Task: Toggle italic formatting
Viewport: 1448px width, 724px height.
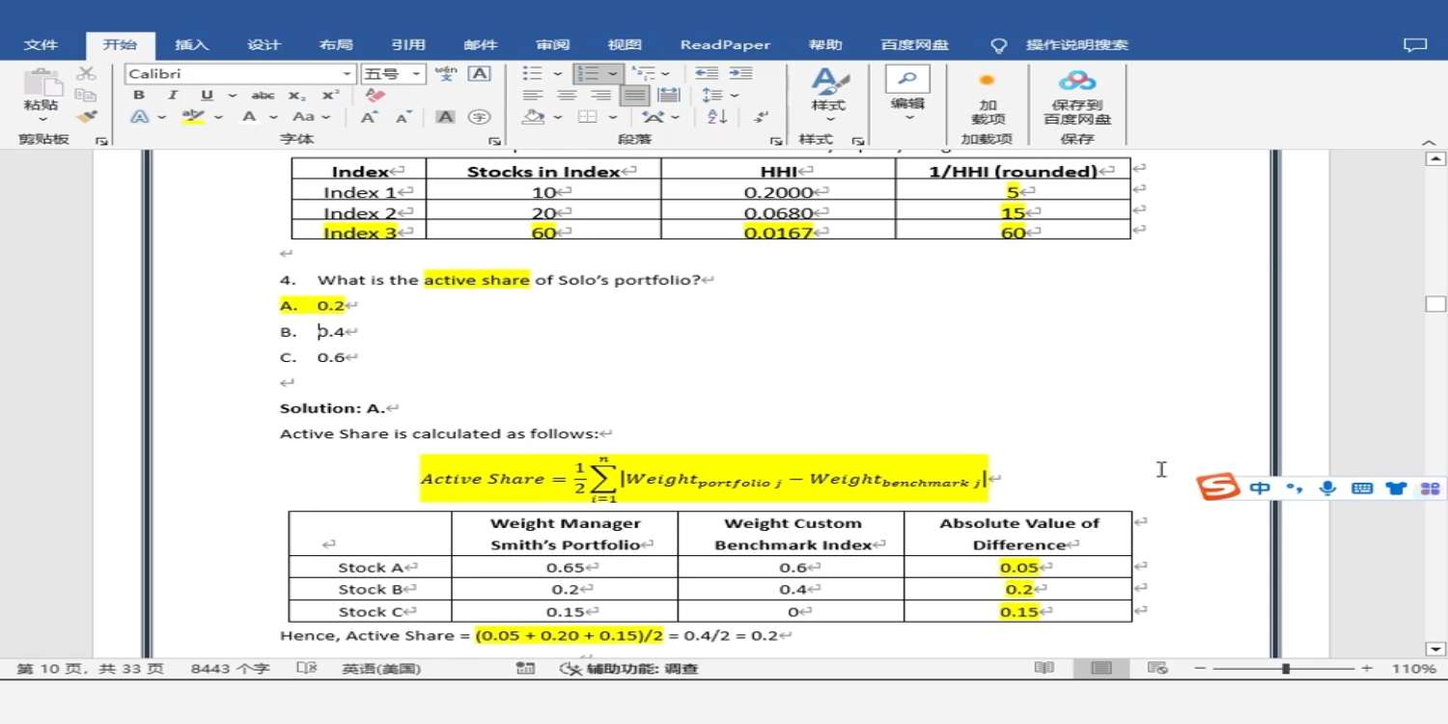Action: point(172,96)
